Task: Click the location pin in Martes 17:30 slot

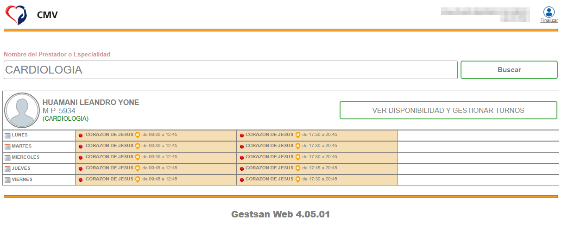Action: point(298,146)
